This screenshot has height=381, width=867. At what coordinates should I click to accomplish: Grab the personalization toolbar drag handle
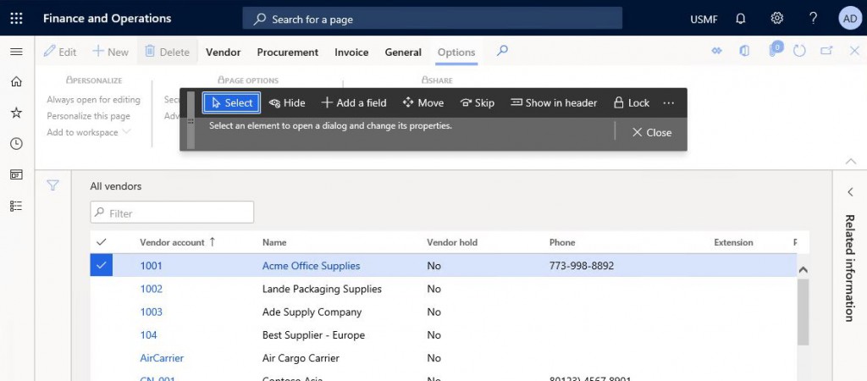(191, 120)
